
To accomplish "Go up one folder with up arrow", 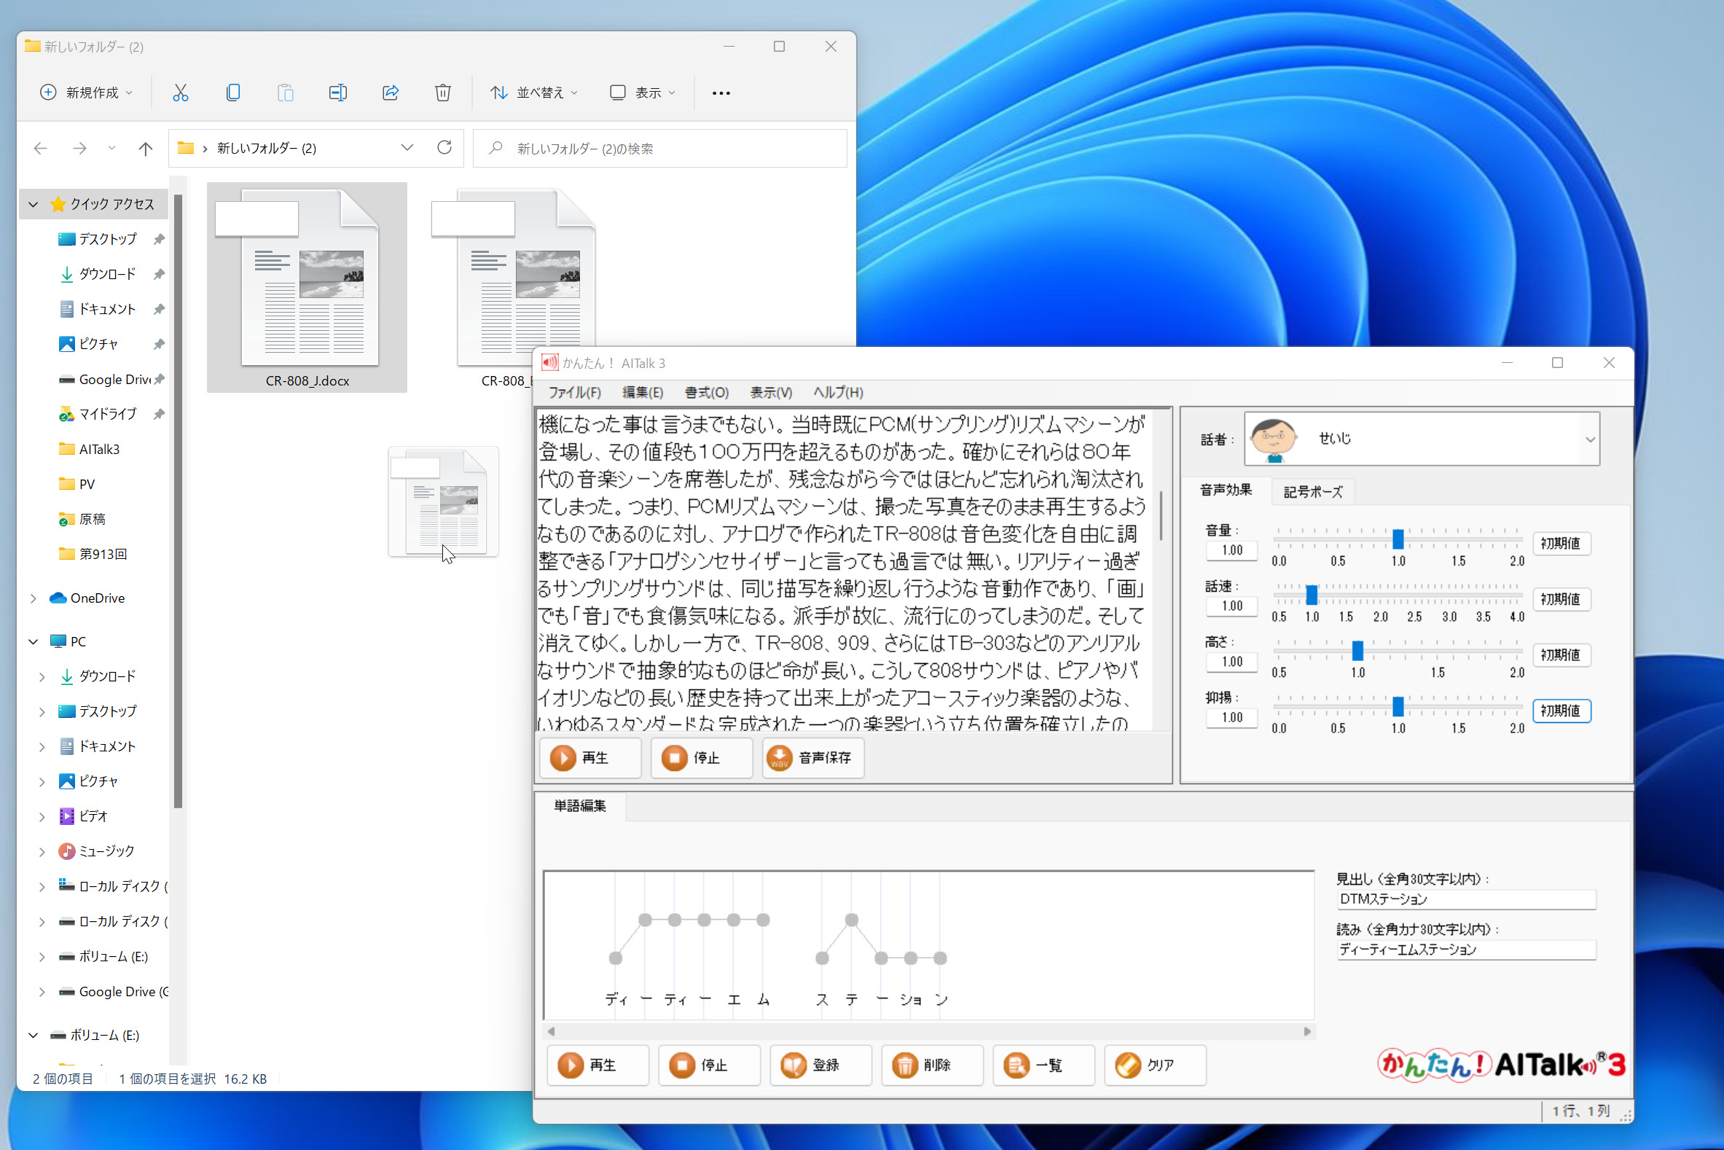I will (x=145, y=148).
